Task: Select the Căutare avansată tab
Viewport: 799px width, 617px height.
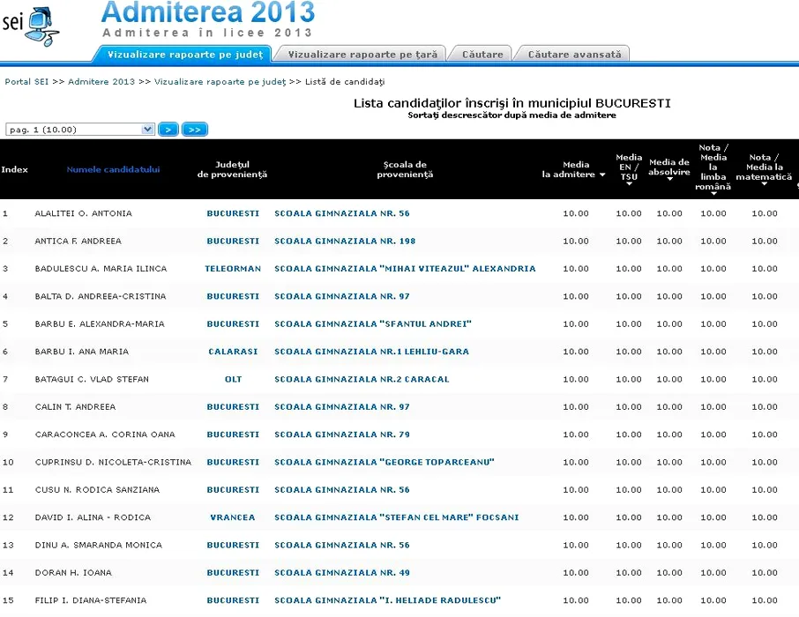Action: [x=574, y=55]
